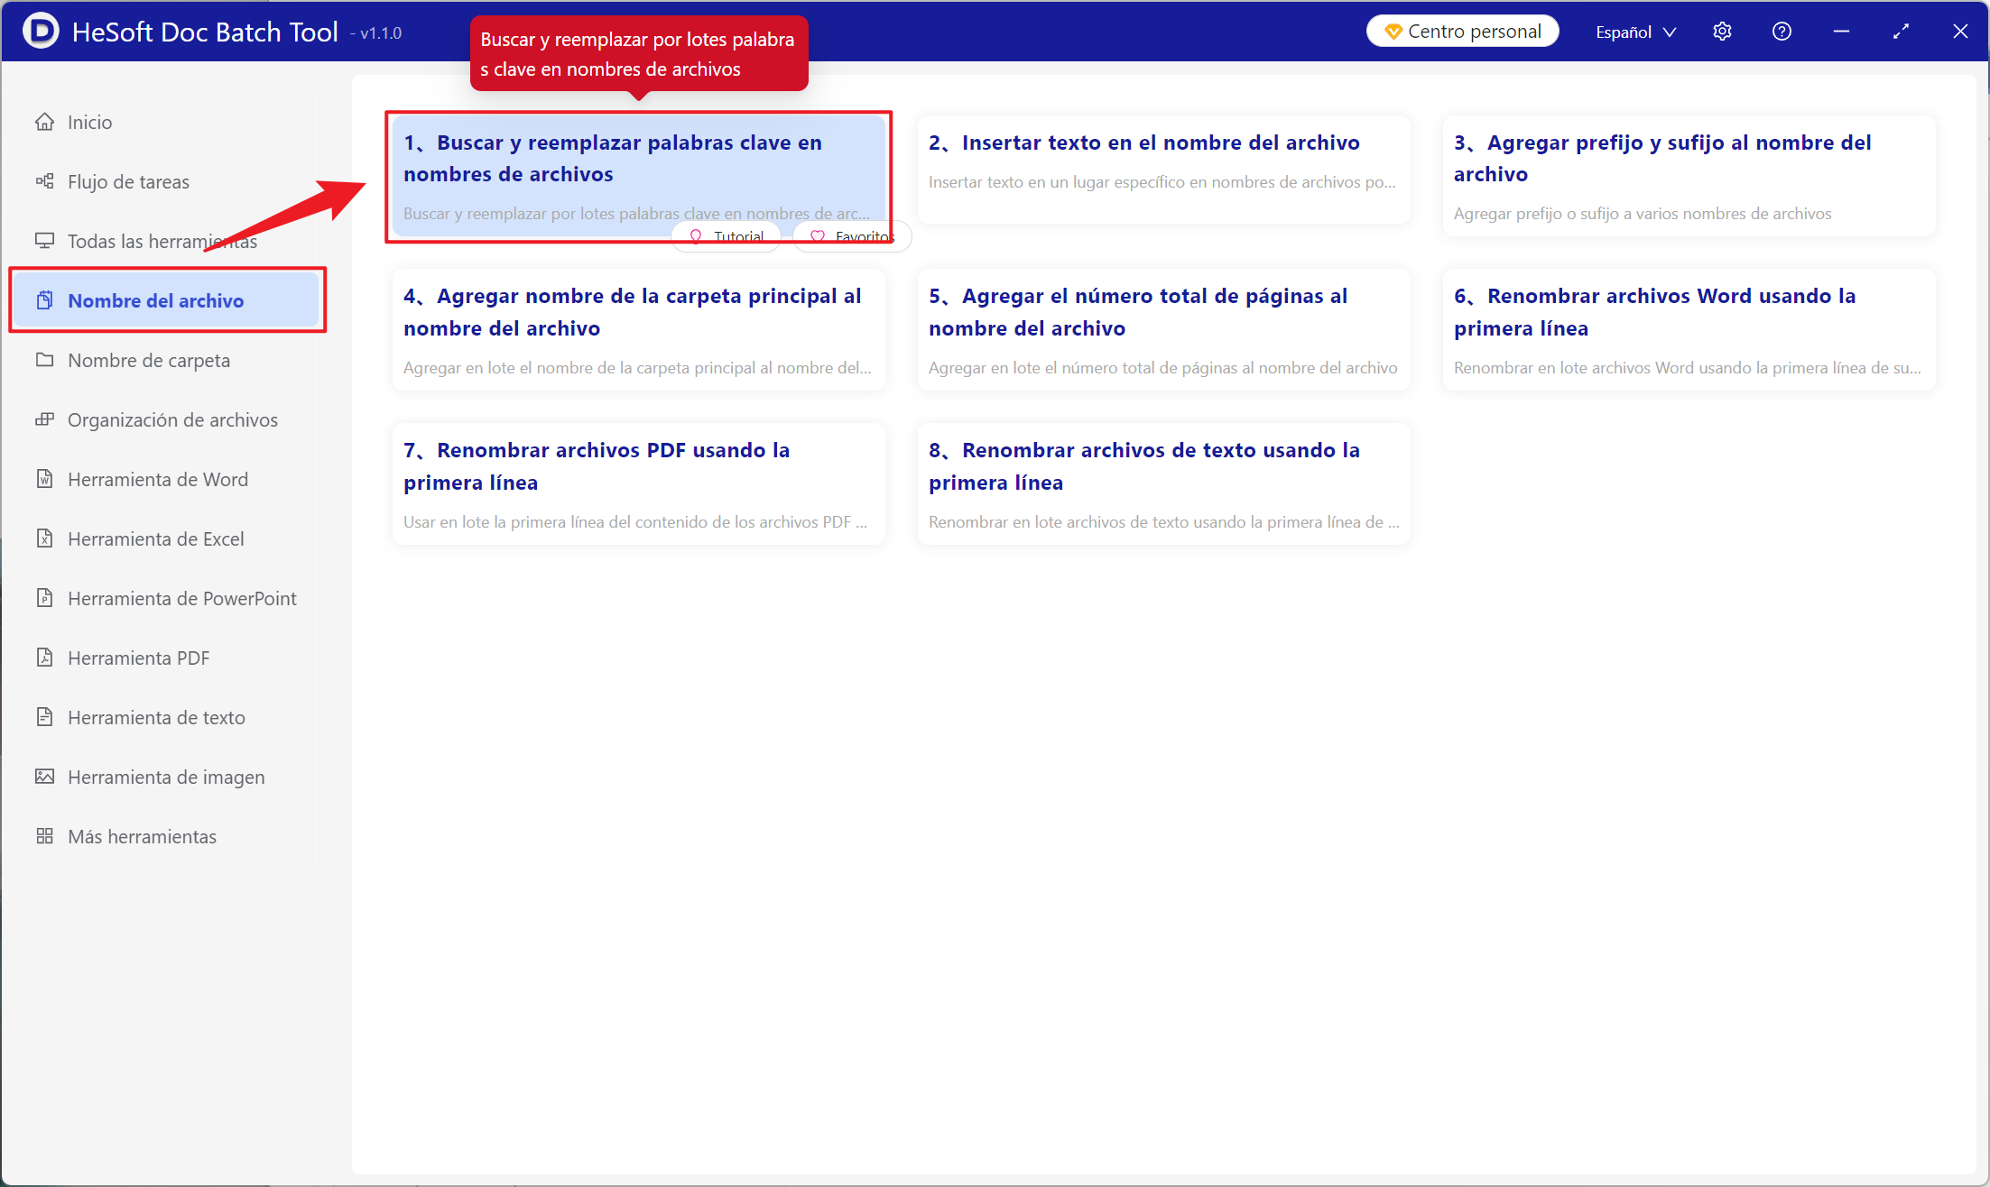Open the Centro personal button
This screenshot has width=1990, height=1187.
tap(1462, 32)
